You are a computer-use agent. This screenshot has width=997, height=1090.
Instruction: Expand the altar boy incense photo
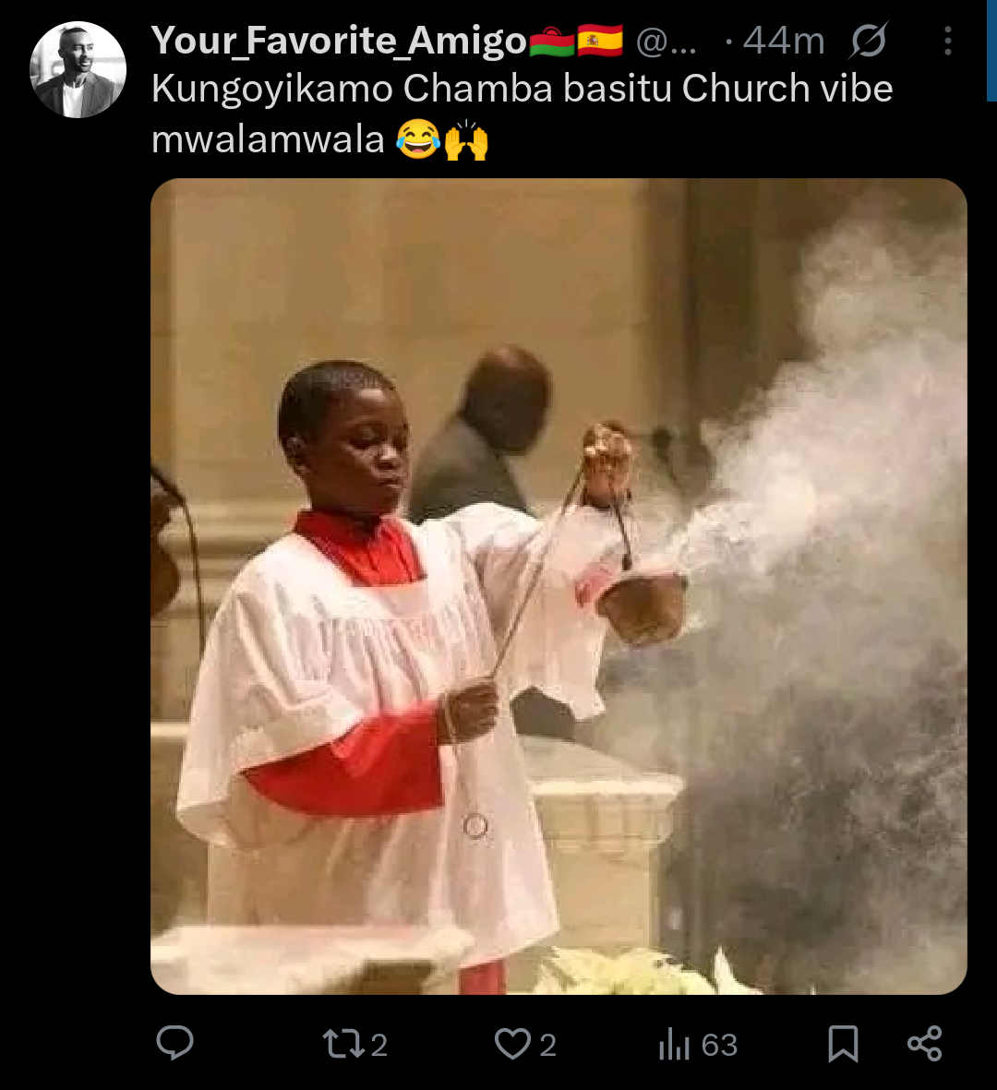pyautogui.click(x=559, y=586)
